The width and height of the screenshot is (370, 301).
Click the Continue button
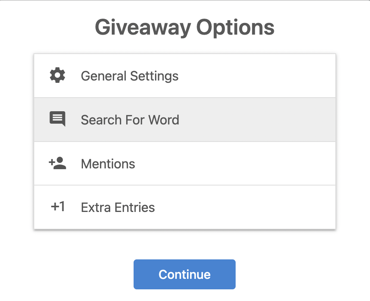click(x=185, y=275)
